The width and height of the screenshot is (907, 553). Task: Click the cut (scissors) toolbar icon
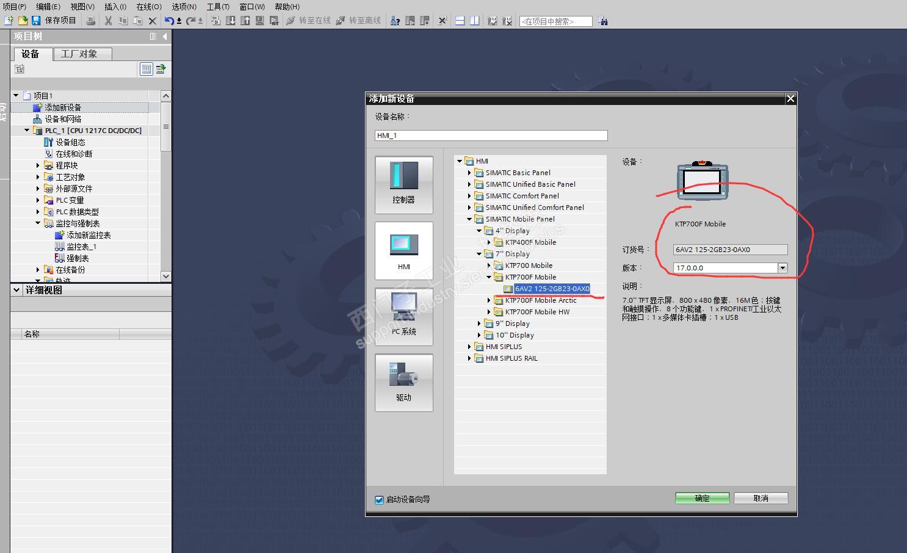[108, 21]
